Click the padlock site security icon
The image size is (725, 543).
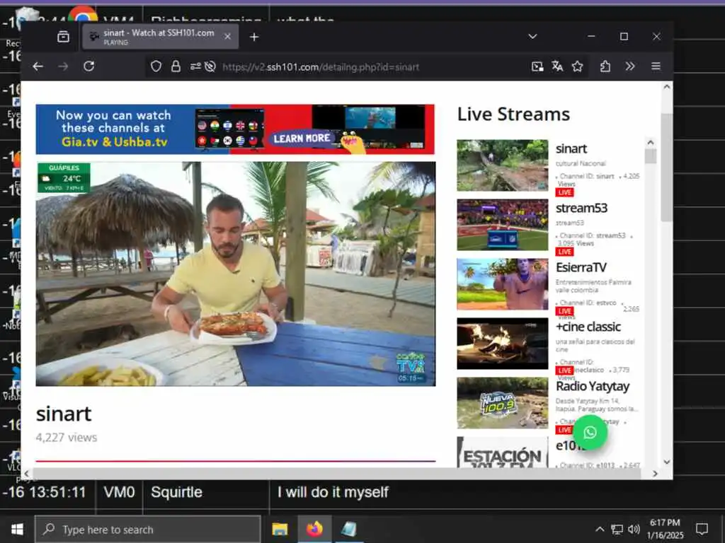pos(176,66)
